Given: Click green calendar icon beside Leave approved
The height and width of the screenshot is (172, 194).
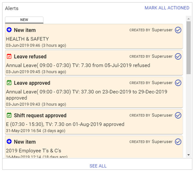Looking at the screenshot, I should (x=9, y=83).
